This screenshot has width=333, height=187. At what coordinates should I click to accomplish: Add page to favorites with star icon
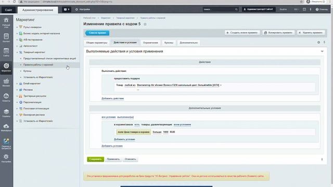pos(145,24)
